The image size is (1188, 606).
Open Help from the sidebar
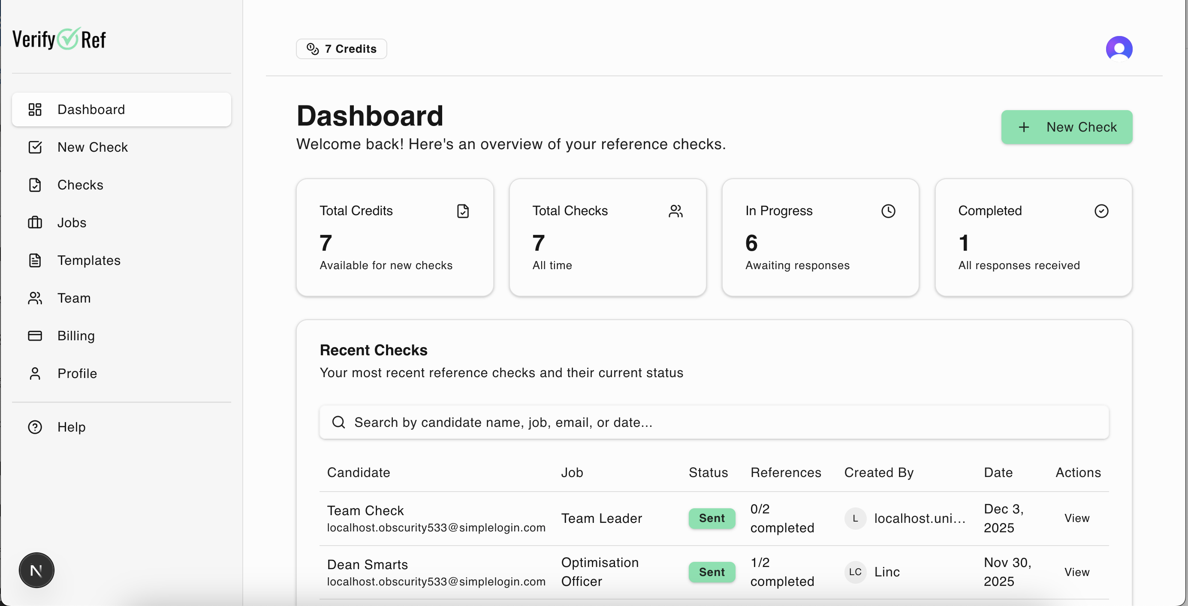[71, 427]
